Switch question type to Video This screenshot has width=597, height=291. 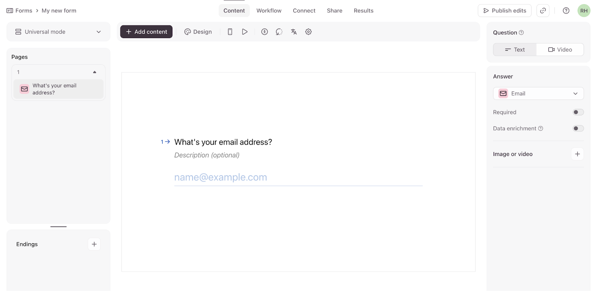click(560, 50)
